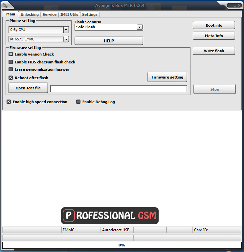244x252 pixels.
Task: Open the Firmware setting button
Action: (167, 77)
